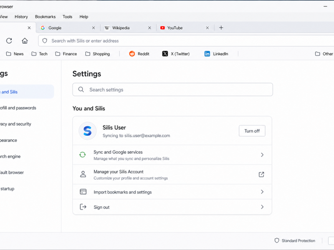Viewport: 334px width, 250px height.
Task: Go to Autofill and passwords section
Action: coord(18,108)
